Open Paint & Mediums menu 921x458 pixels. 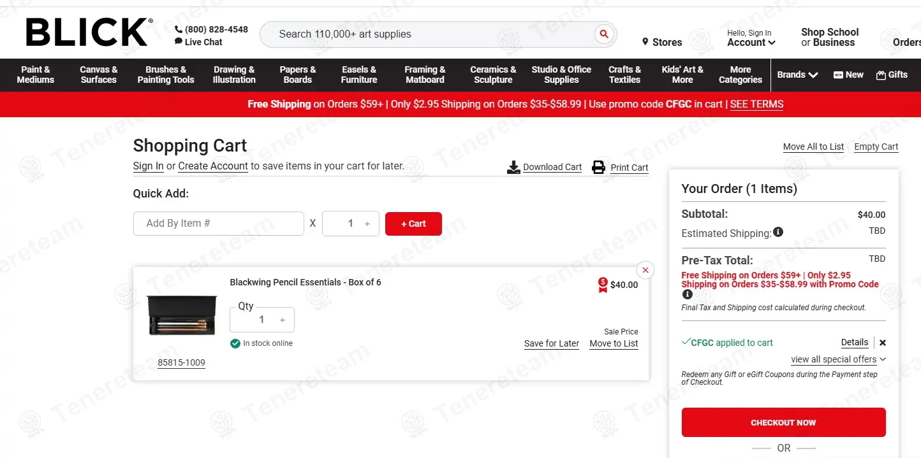[36, 75]
